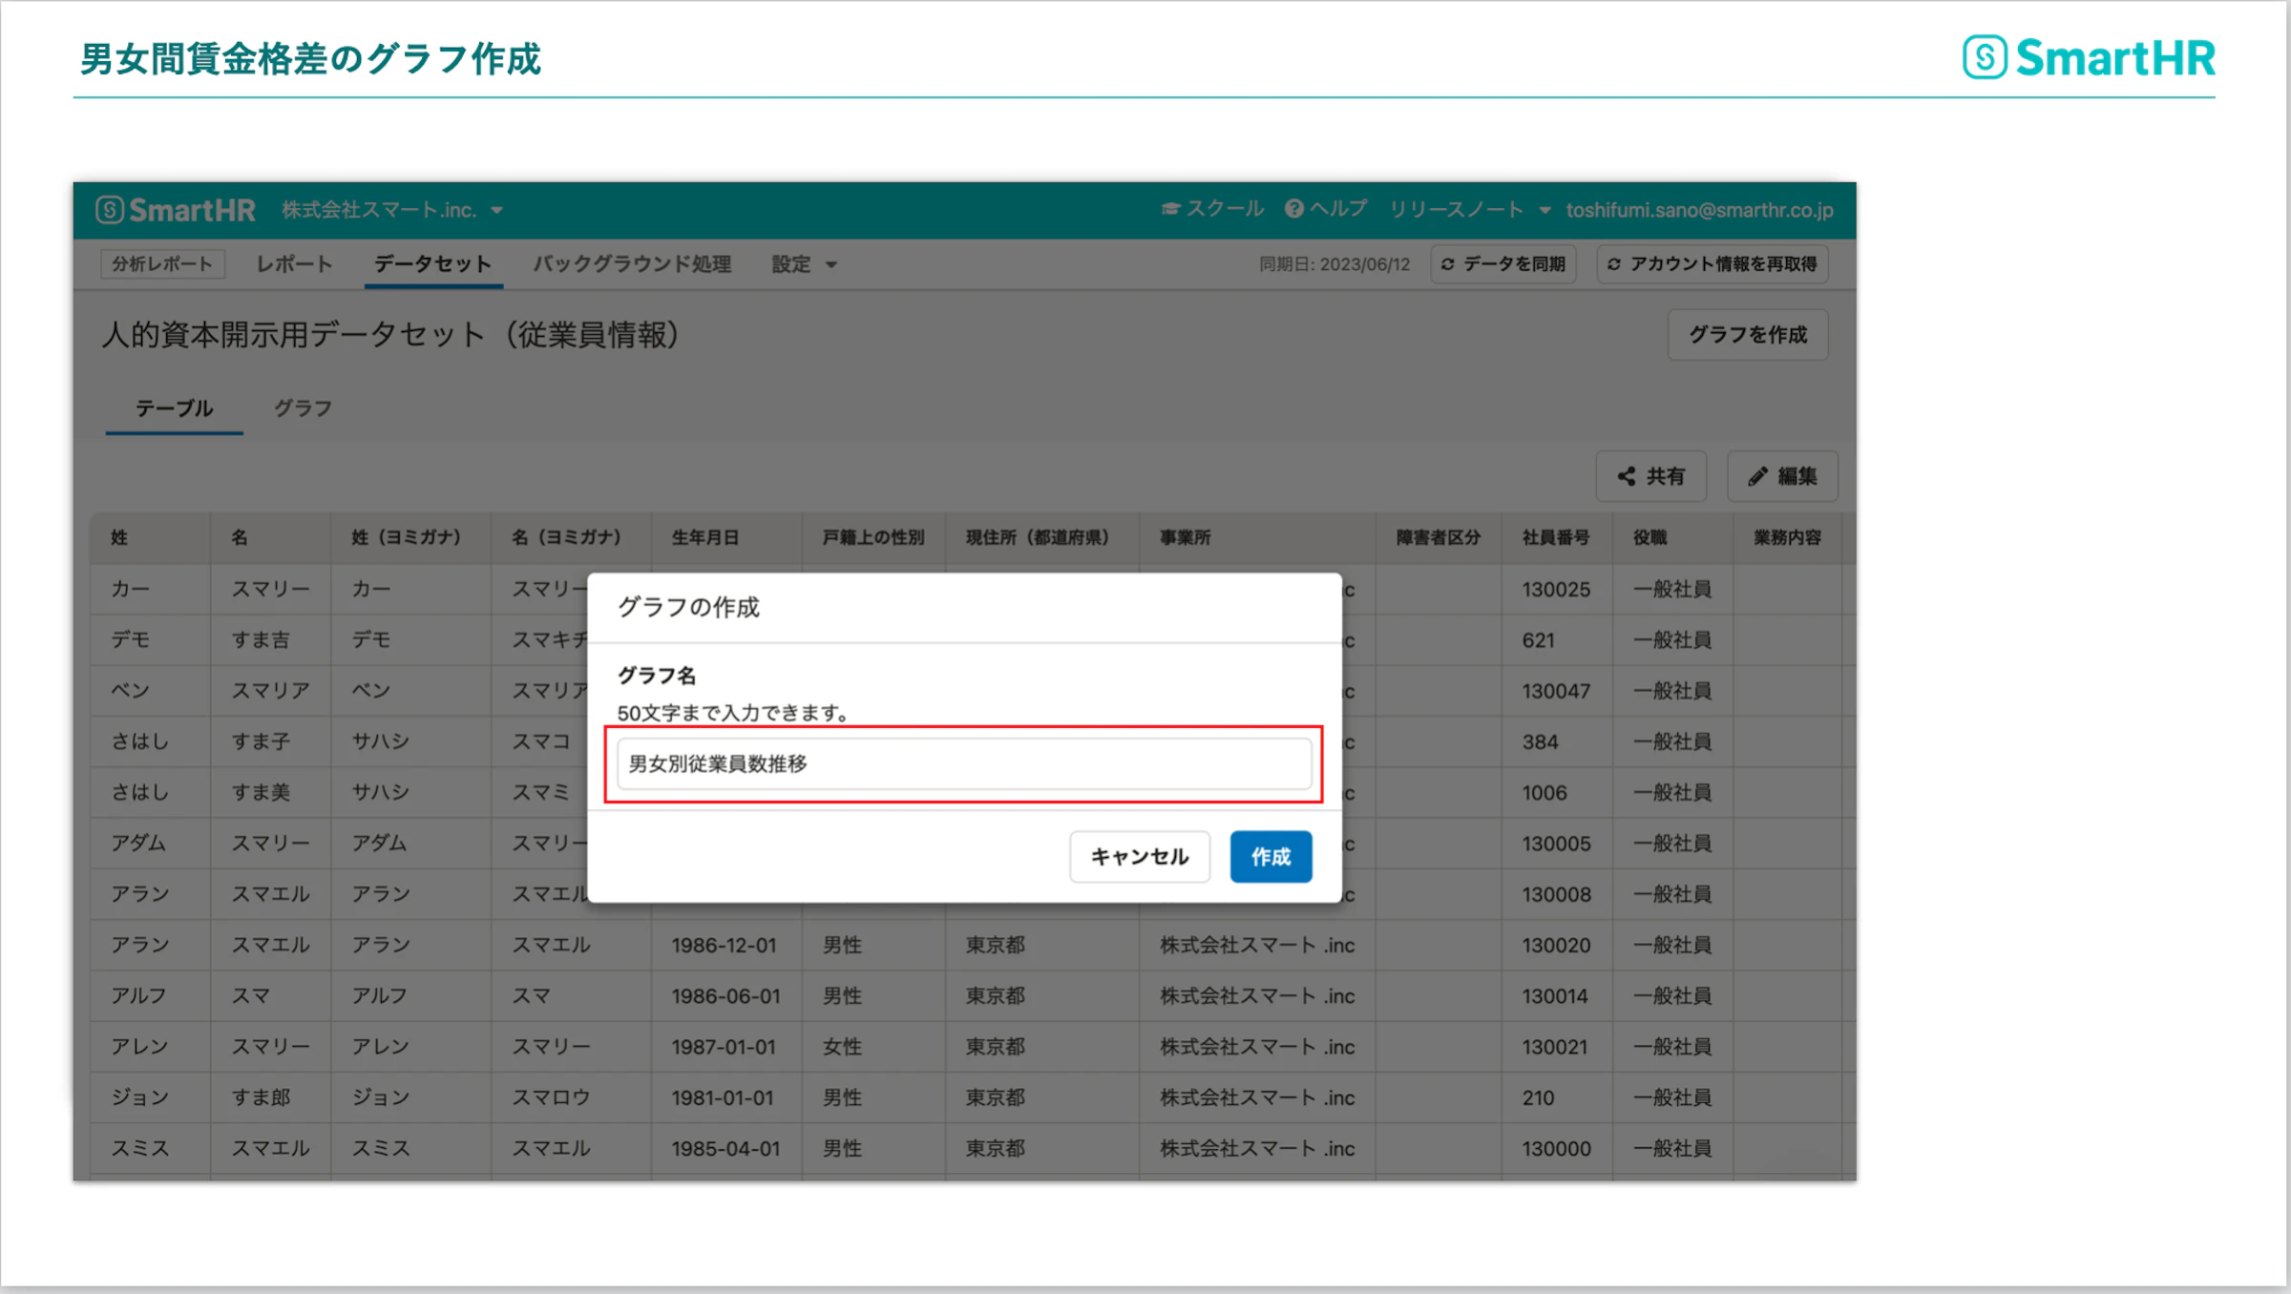Viewport: 2291px width, 1294px height.
Task: Click employee number 384 cell
Action: (1556, 741)
